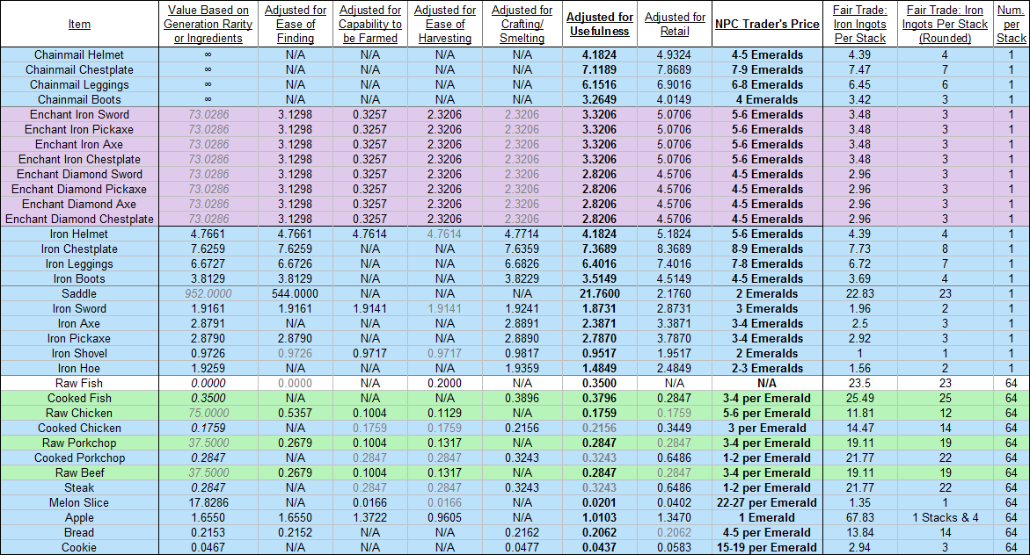The image size is (1030, 555).
Task: Click the 'Bread' item cell
Action: pos(79,533)
